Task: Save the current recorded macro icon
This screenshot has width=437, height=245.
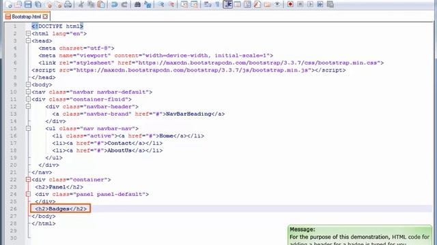Action: 330,4
